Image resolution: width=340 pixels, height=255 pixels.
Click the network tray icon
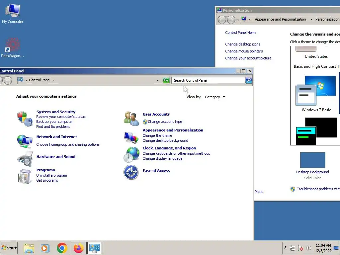pos(292,248)
